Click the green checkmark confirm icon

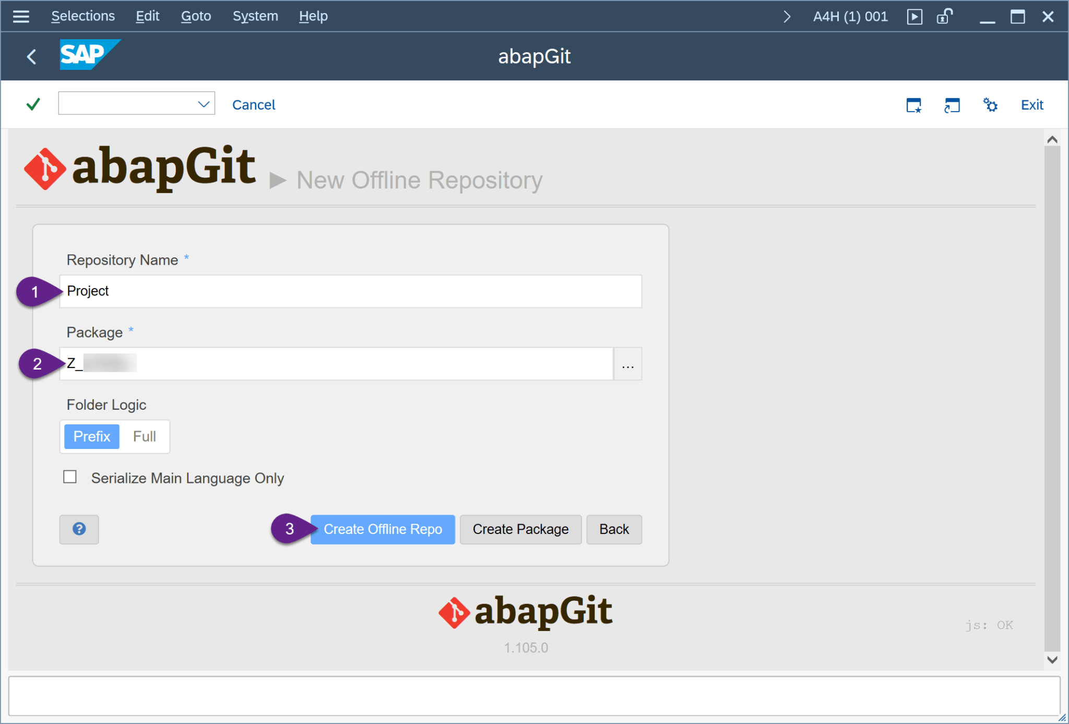pyautogui.click(x=32, y=103)
